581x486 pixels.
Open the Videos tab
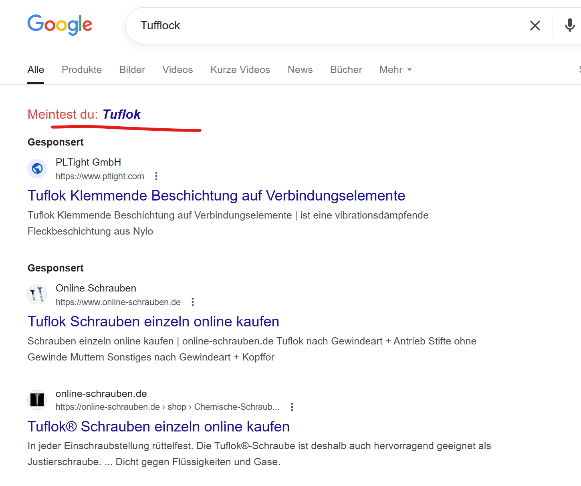pyautogui.click(x=178, y=70)
